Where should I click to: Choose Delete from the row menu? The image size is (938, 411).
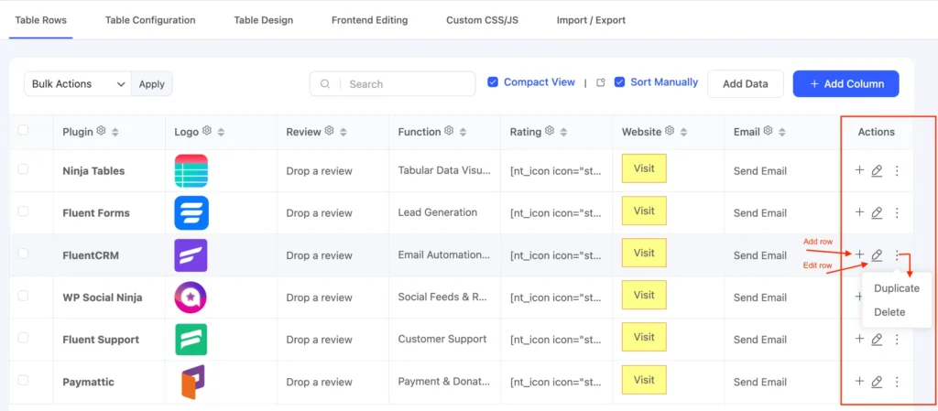[889, 312]
